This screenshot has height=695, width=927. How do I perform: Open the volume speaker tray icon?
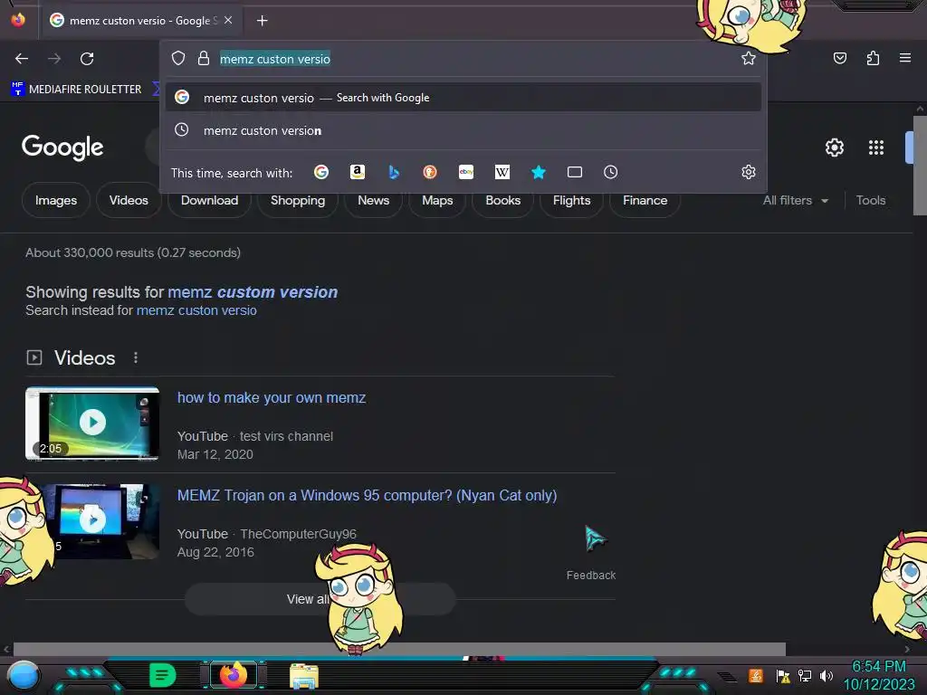pos(827,675)
